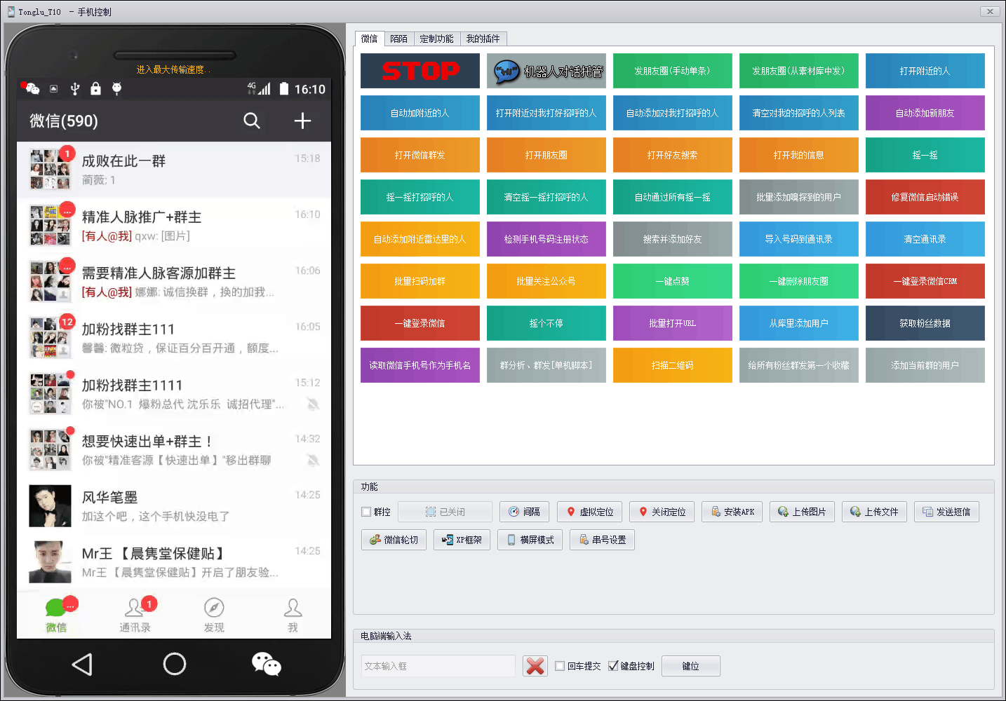1006x701 pixels.
Task: Click 打开附近的人 button
Action: pyautogui.click(x=925, y=71)
